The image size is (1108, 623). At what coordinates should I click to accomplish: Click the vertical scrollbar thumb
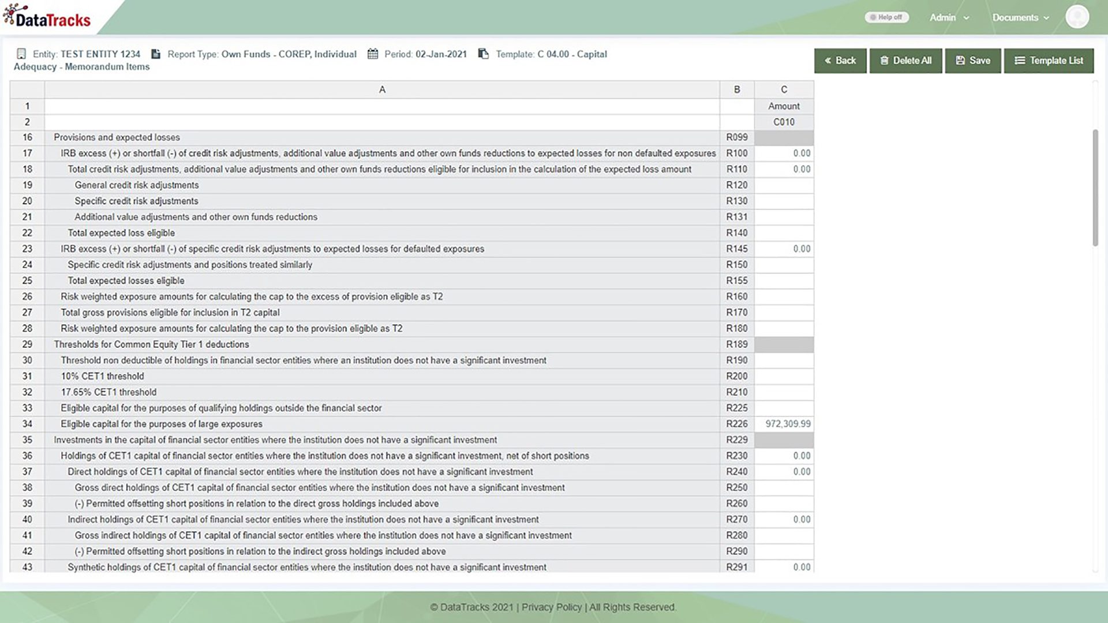click(1095, 188)
